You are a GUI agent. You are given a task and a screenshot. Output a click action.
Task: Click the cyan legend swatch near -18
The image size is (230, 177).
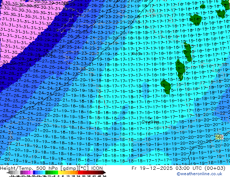point(44,172)
